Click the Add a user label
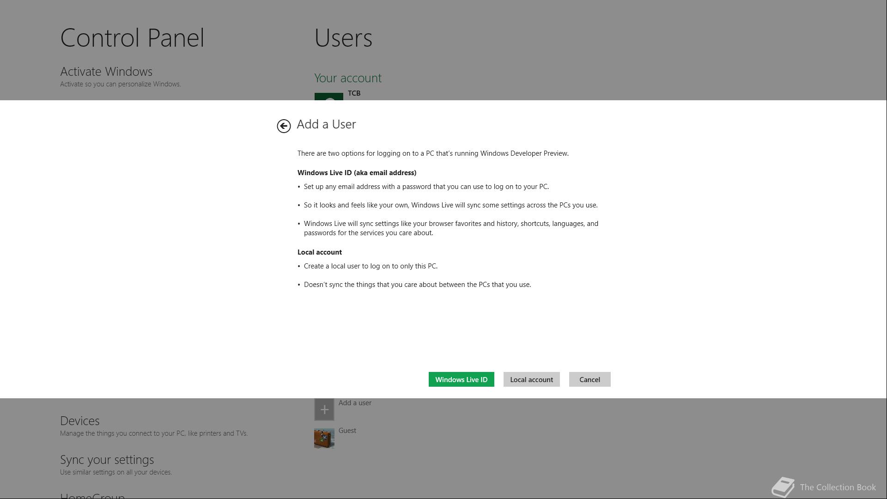The image size is (887, 499). 355,403
